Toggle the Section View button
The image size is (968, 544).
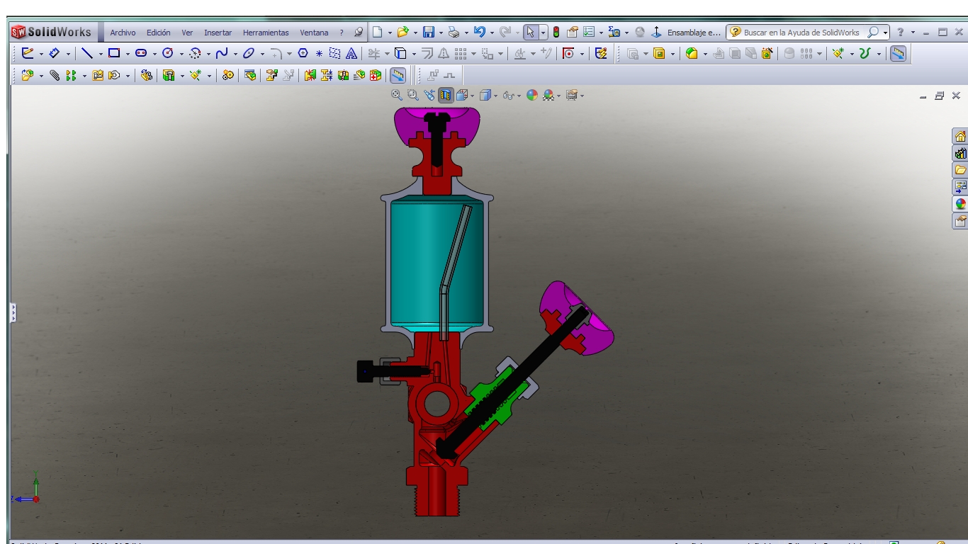click(446, 95)
